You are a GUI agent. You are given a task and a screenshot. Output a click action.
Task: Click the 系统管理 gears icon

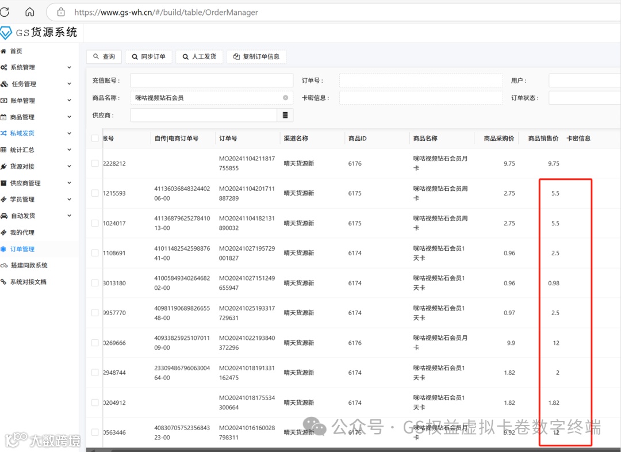pyautogui.click(x=3, y=67)
